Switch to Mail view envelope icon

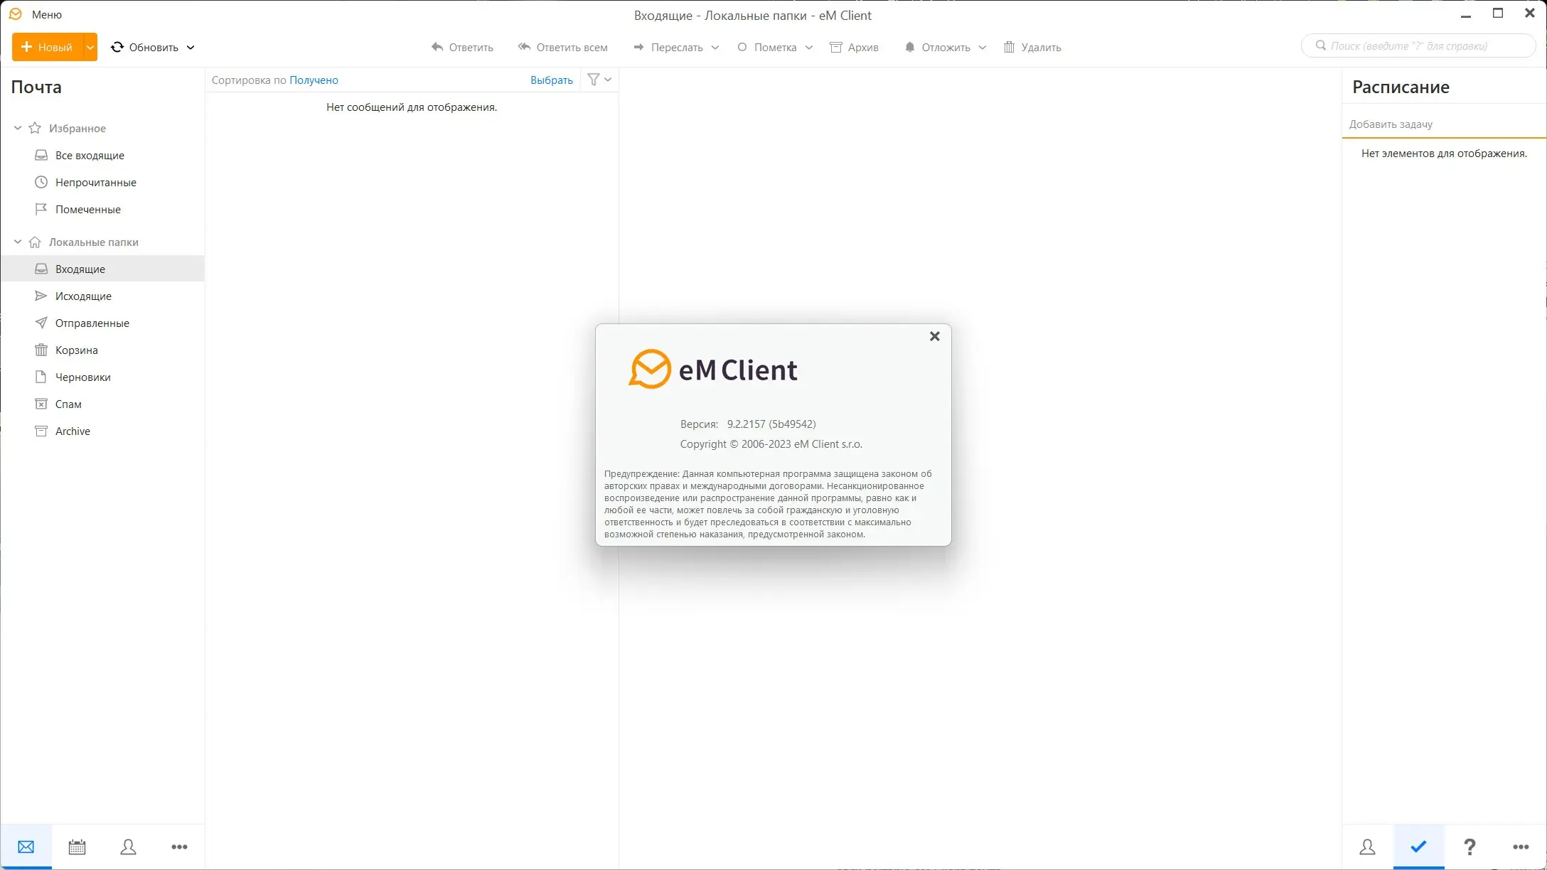coord(26,847)
